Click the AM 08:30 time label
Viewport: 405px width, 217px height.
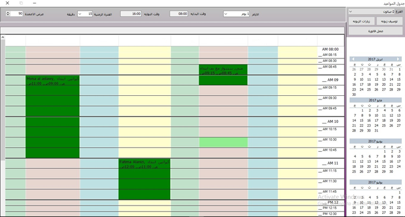(330, 61)
